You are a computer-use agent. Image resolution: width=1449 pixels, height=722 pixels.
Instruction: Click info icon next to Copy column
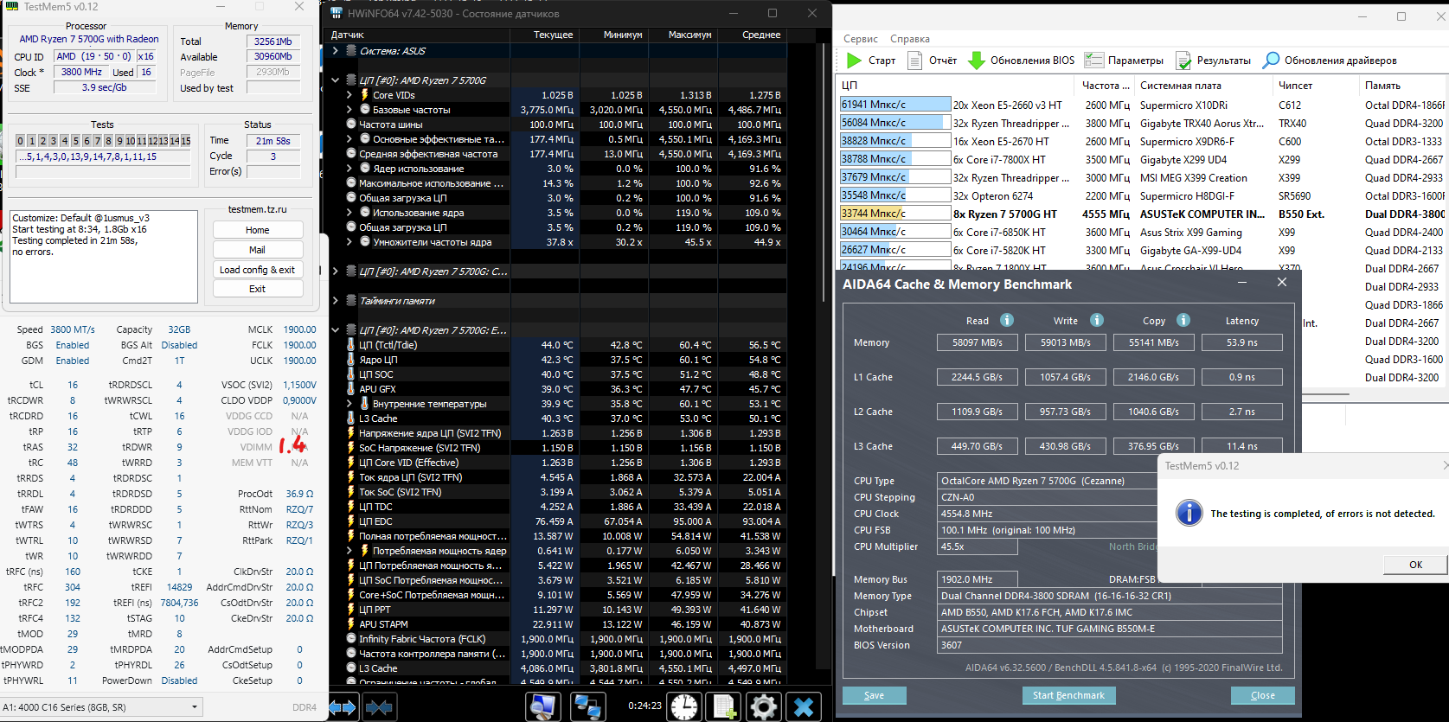click(1183, 320)
